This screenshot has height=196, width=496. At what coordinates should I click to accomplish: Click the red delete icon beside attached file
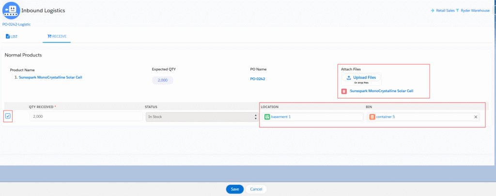pos(344,91)
